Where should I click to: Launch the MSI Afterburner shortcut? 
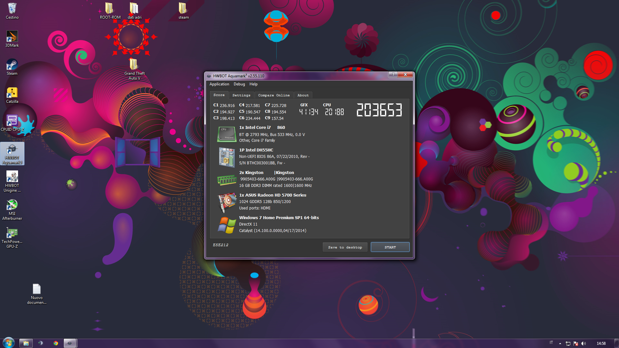pyautogui.click(x=12, y=209)
